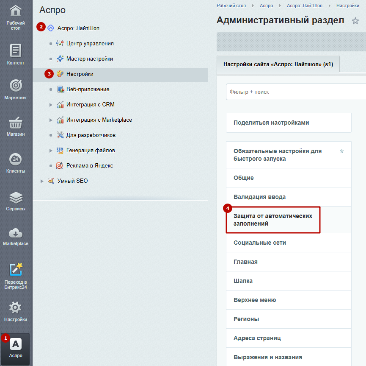The height and width of the screenshot is (366, 366).
Task: Click Настройки breadcrumb link
Action: [347, 6]
